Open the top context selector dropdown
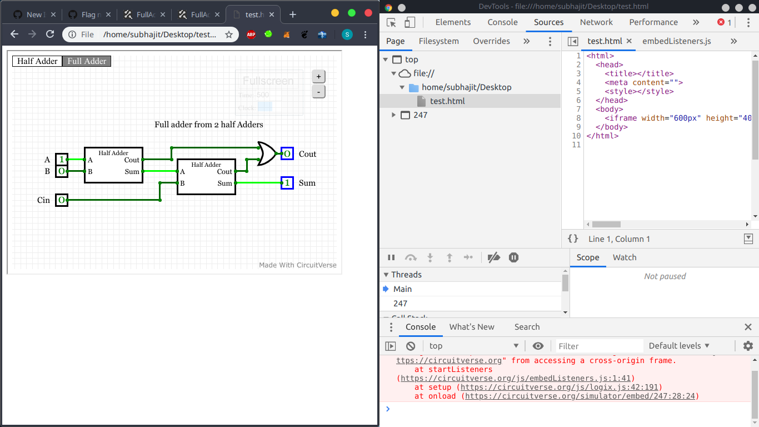Screen dimensions: 759x427 tap(473, 346)
